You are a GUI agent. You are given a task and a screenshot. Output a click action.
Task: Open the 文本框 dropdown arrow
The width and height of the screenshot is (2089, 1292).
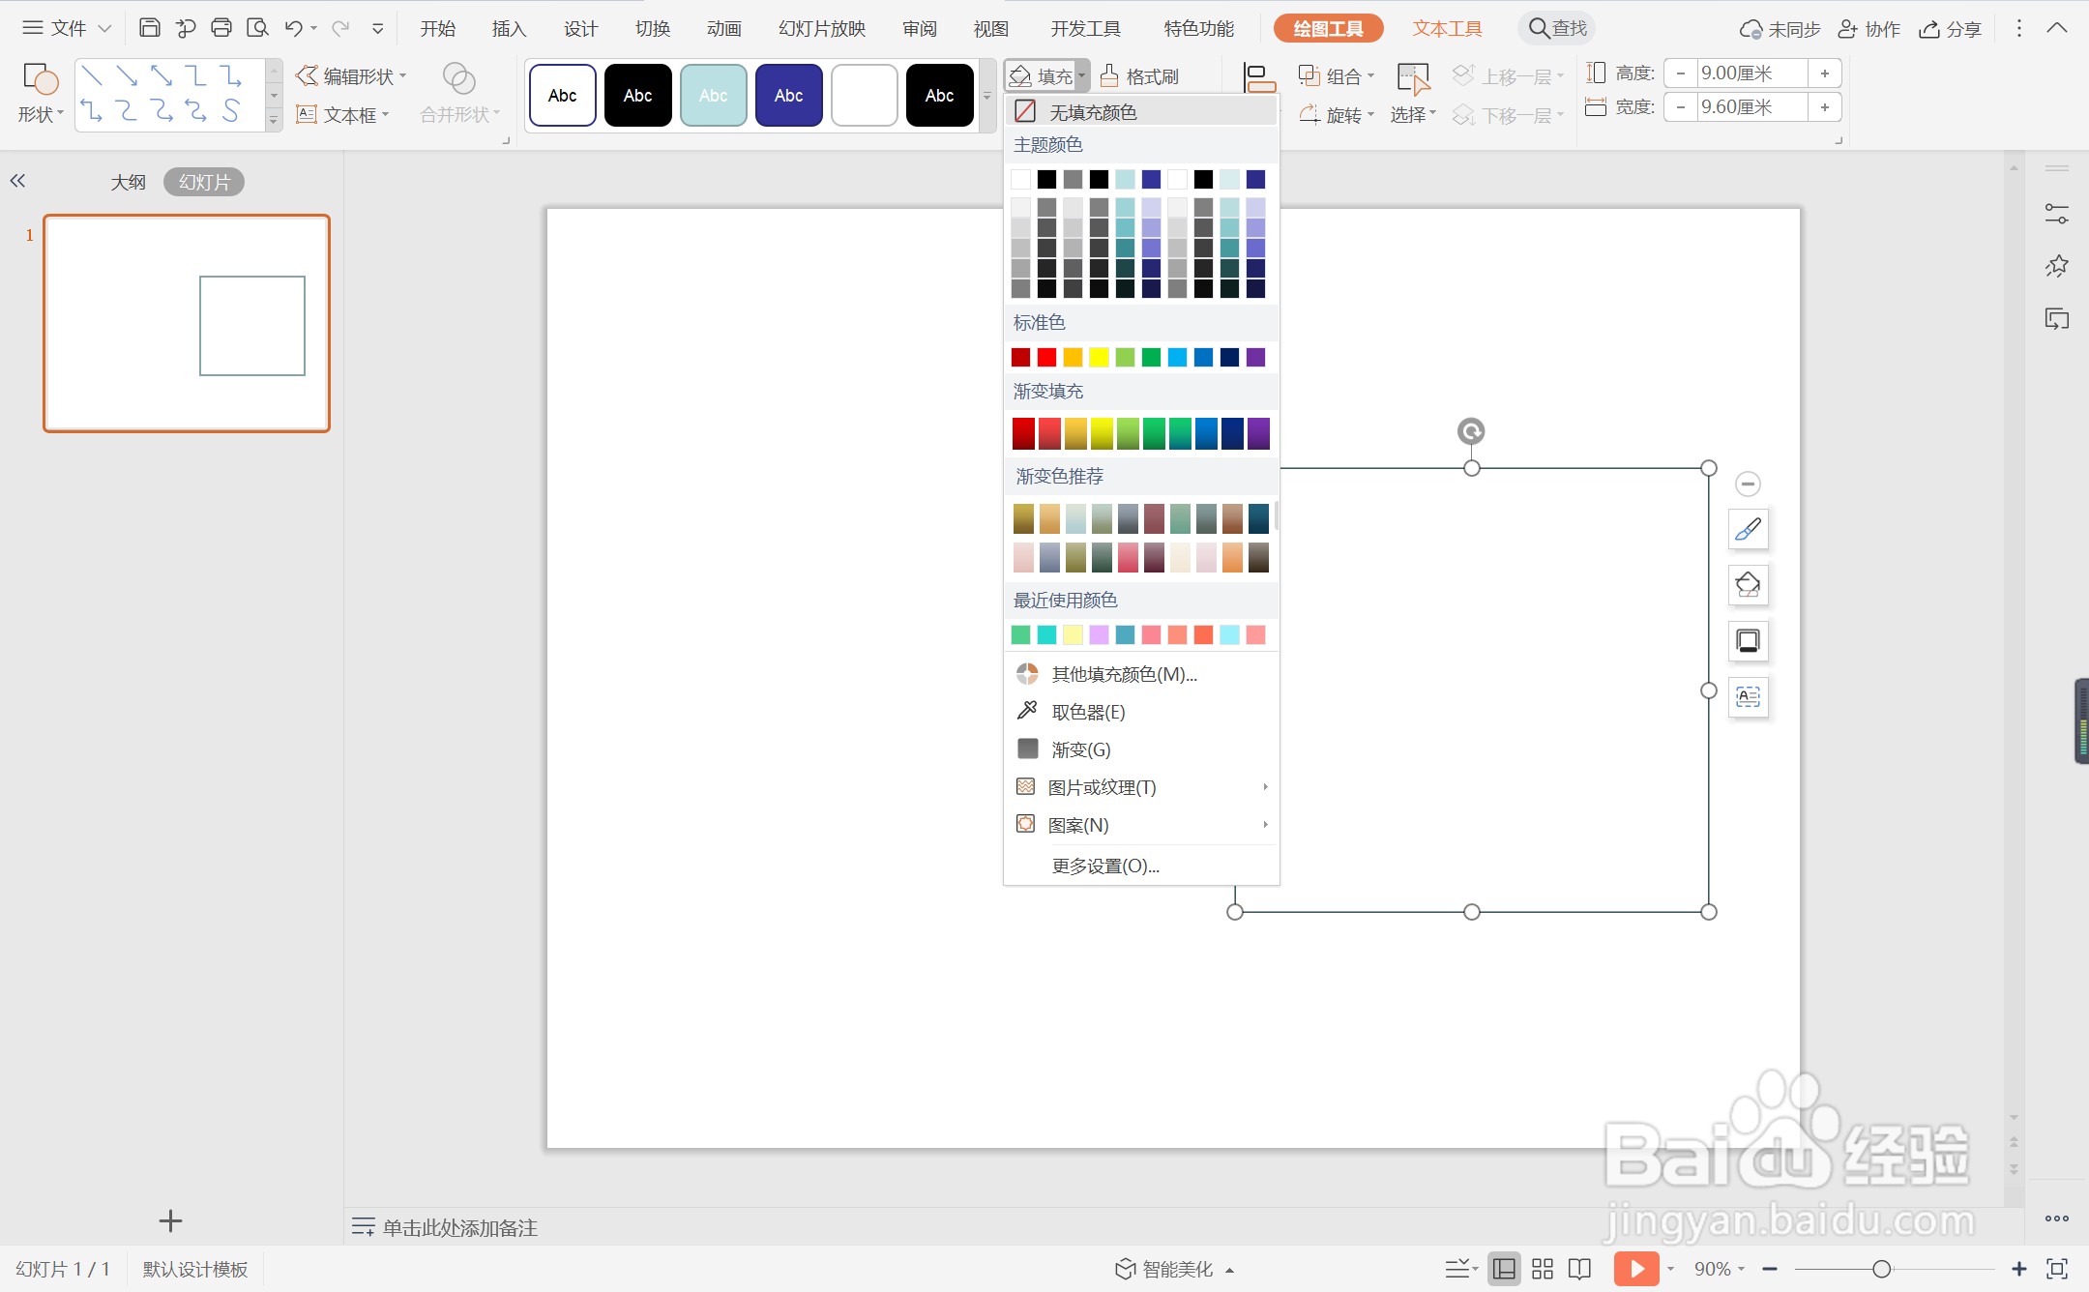coord(386,115)
